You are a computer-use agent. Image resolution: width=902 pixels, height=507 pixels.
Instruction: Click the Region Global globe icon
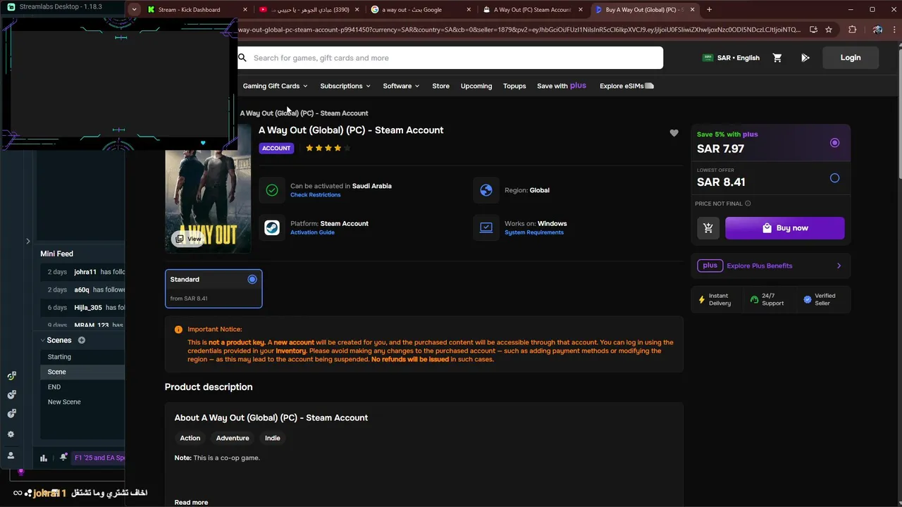[486, 190]
